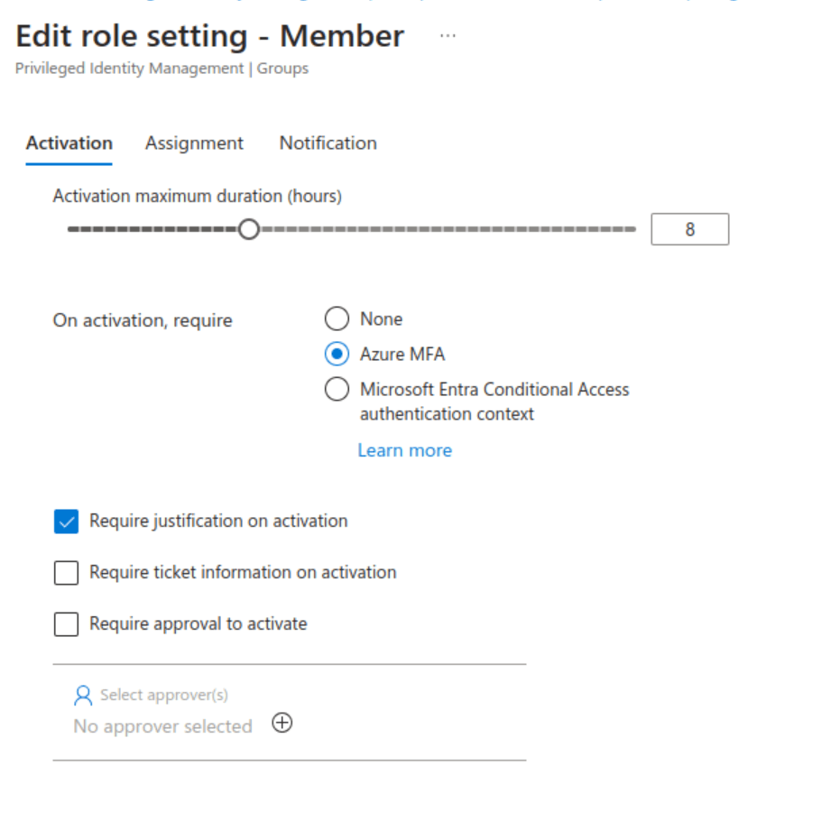Enable Require ticket information on activation
Viewport: 840px width, 840px height.
pos(67,573)
